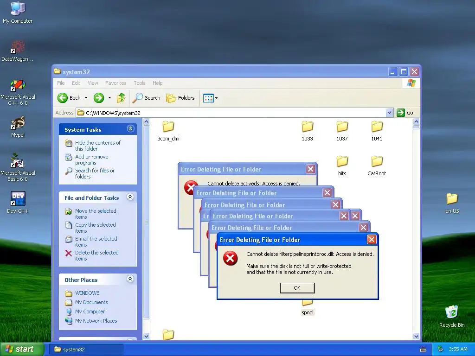Close the activeds error dialog
The image size is (475, 356).
click(x=310, y=169)
